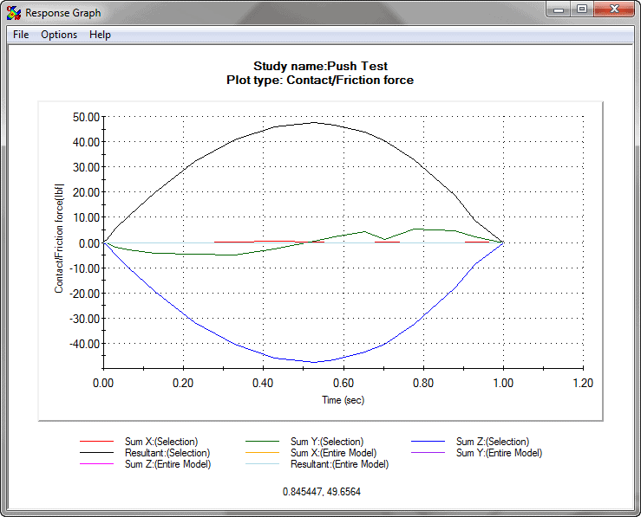Click the Response Graph app icon
The width and height of the screenshot is (641, 517).
(14, 13)
